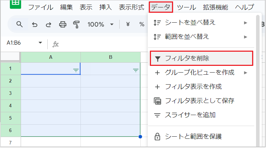The image size is (266, 148).
Task: Click the print icon
Action: pyautogui.click(x=63, y=25)
